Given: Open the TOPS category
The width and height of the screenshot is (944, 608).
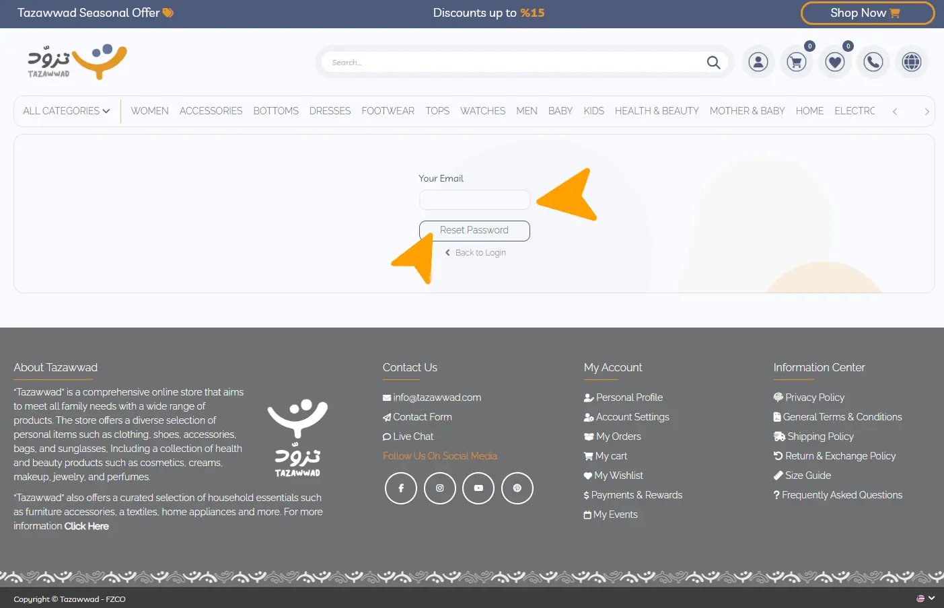Looking at the screenshot, I should pyautogui.click(x=437, y=111).
